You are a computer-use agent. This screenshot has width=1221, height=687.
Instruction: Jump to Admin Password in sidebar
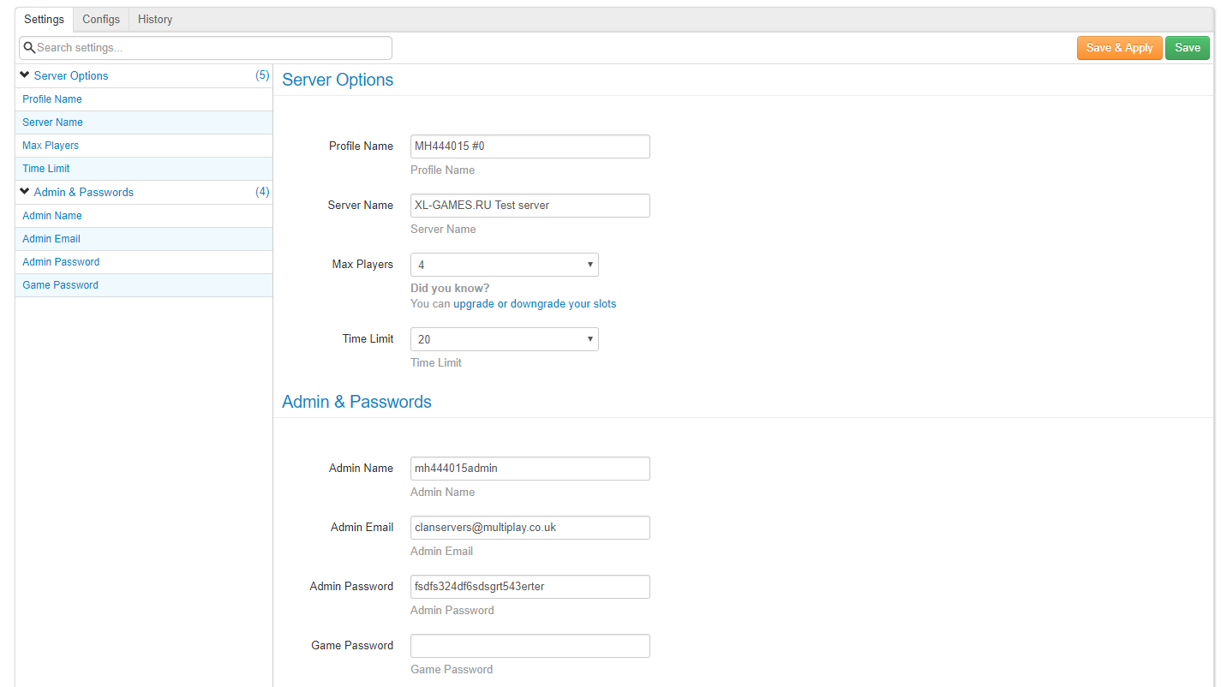click(x=61, y=262)
